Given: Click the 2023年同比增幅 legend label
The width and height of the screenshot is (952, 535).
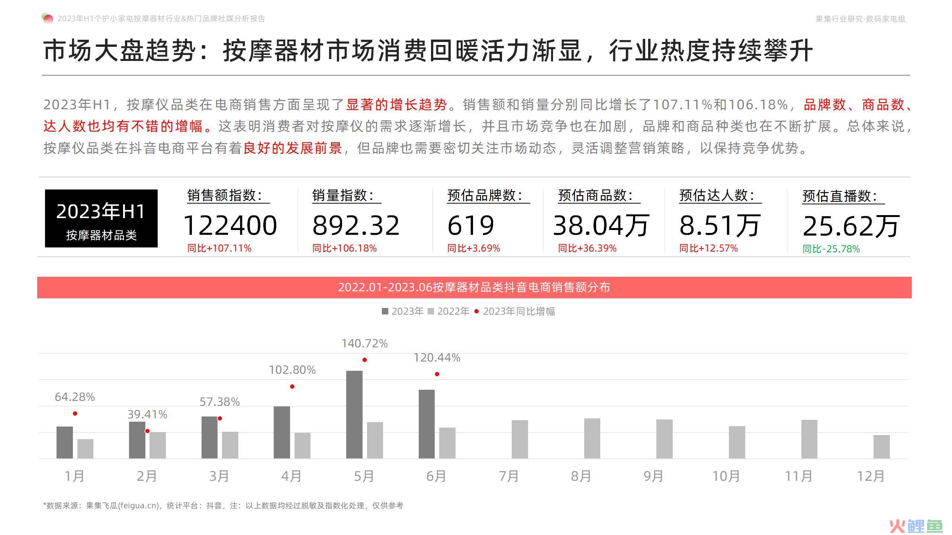Looking at the screenshot, I should pos(519,311).
